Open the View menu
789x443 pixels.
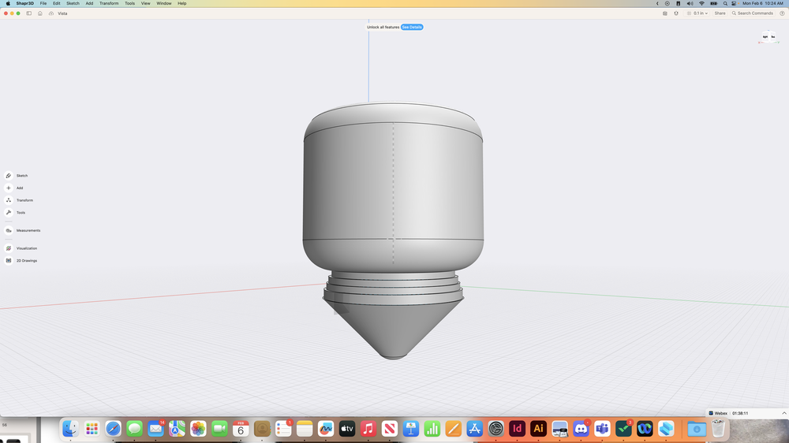tap(145, 3)
